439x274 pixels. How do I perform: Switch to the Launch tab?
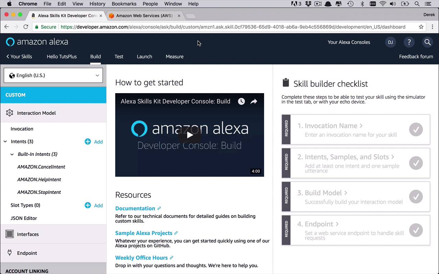pos(144,57)
